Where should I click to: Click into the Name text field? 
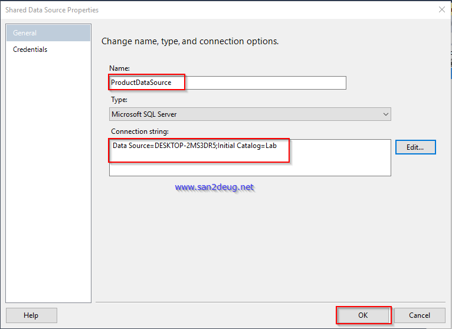pos(266,83)
